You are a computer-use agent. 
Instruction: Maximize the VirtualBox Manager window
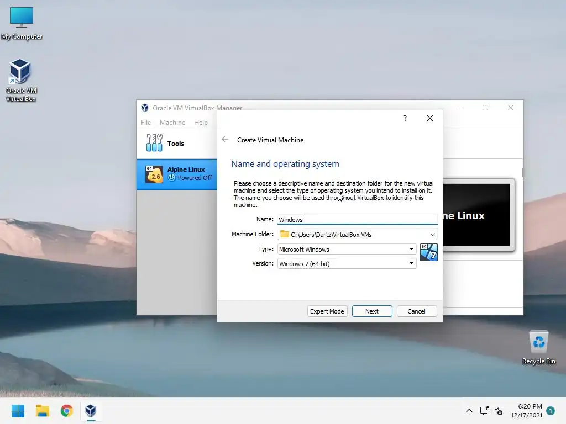coord(485,108)
